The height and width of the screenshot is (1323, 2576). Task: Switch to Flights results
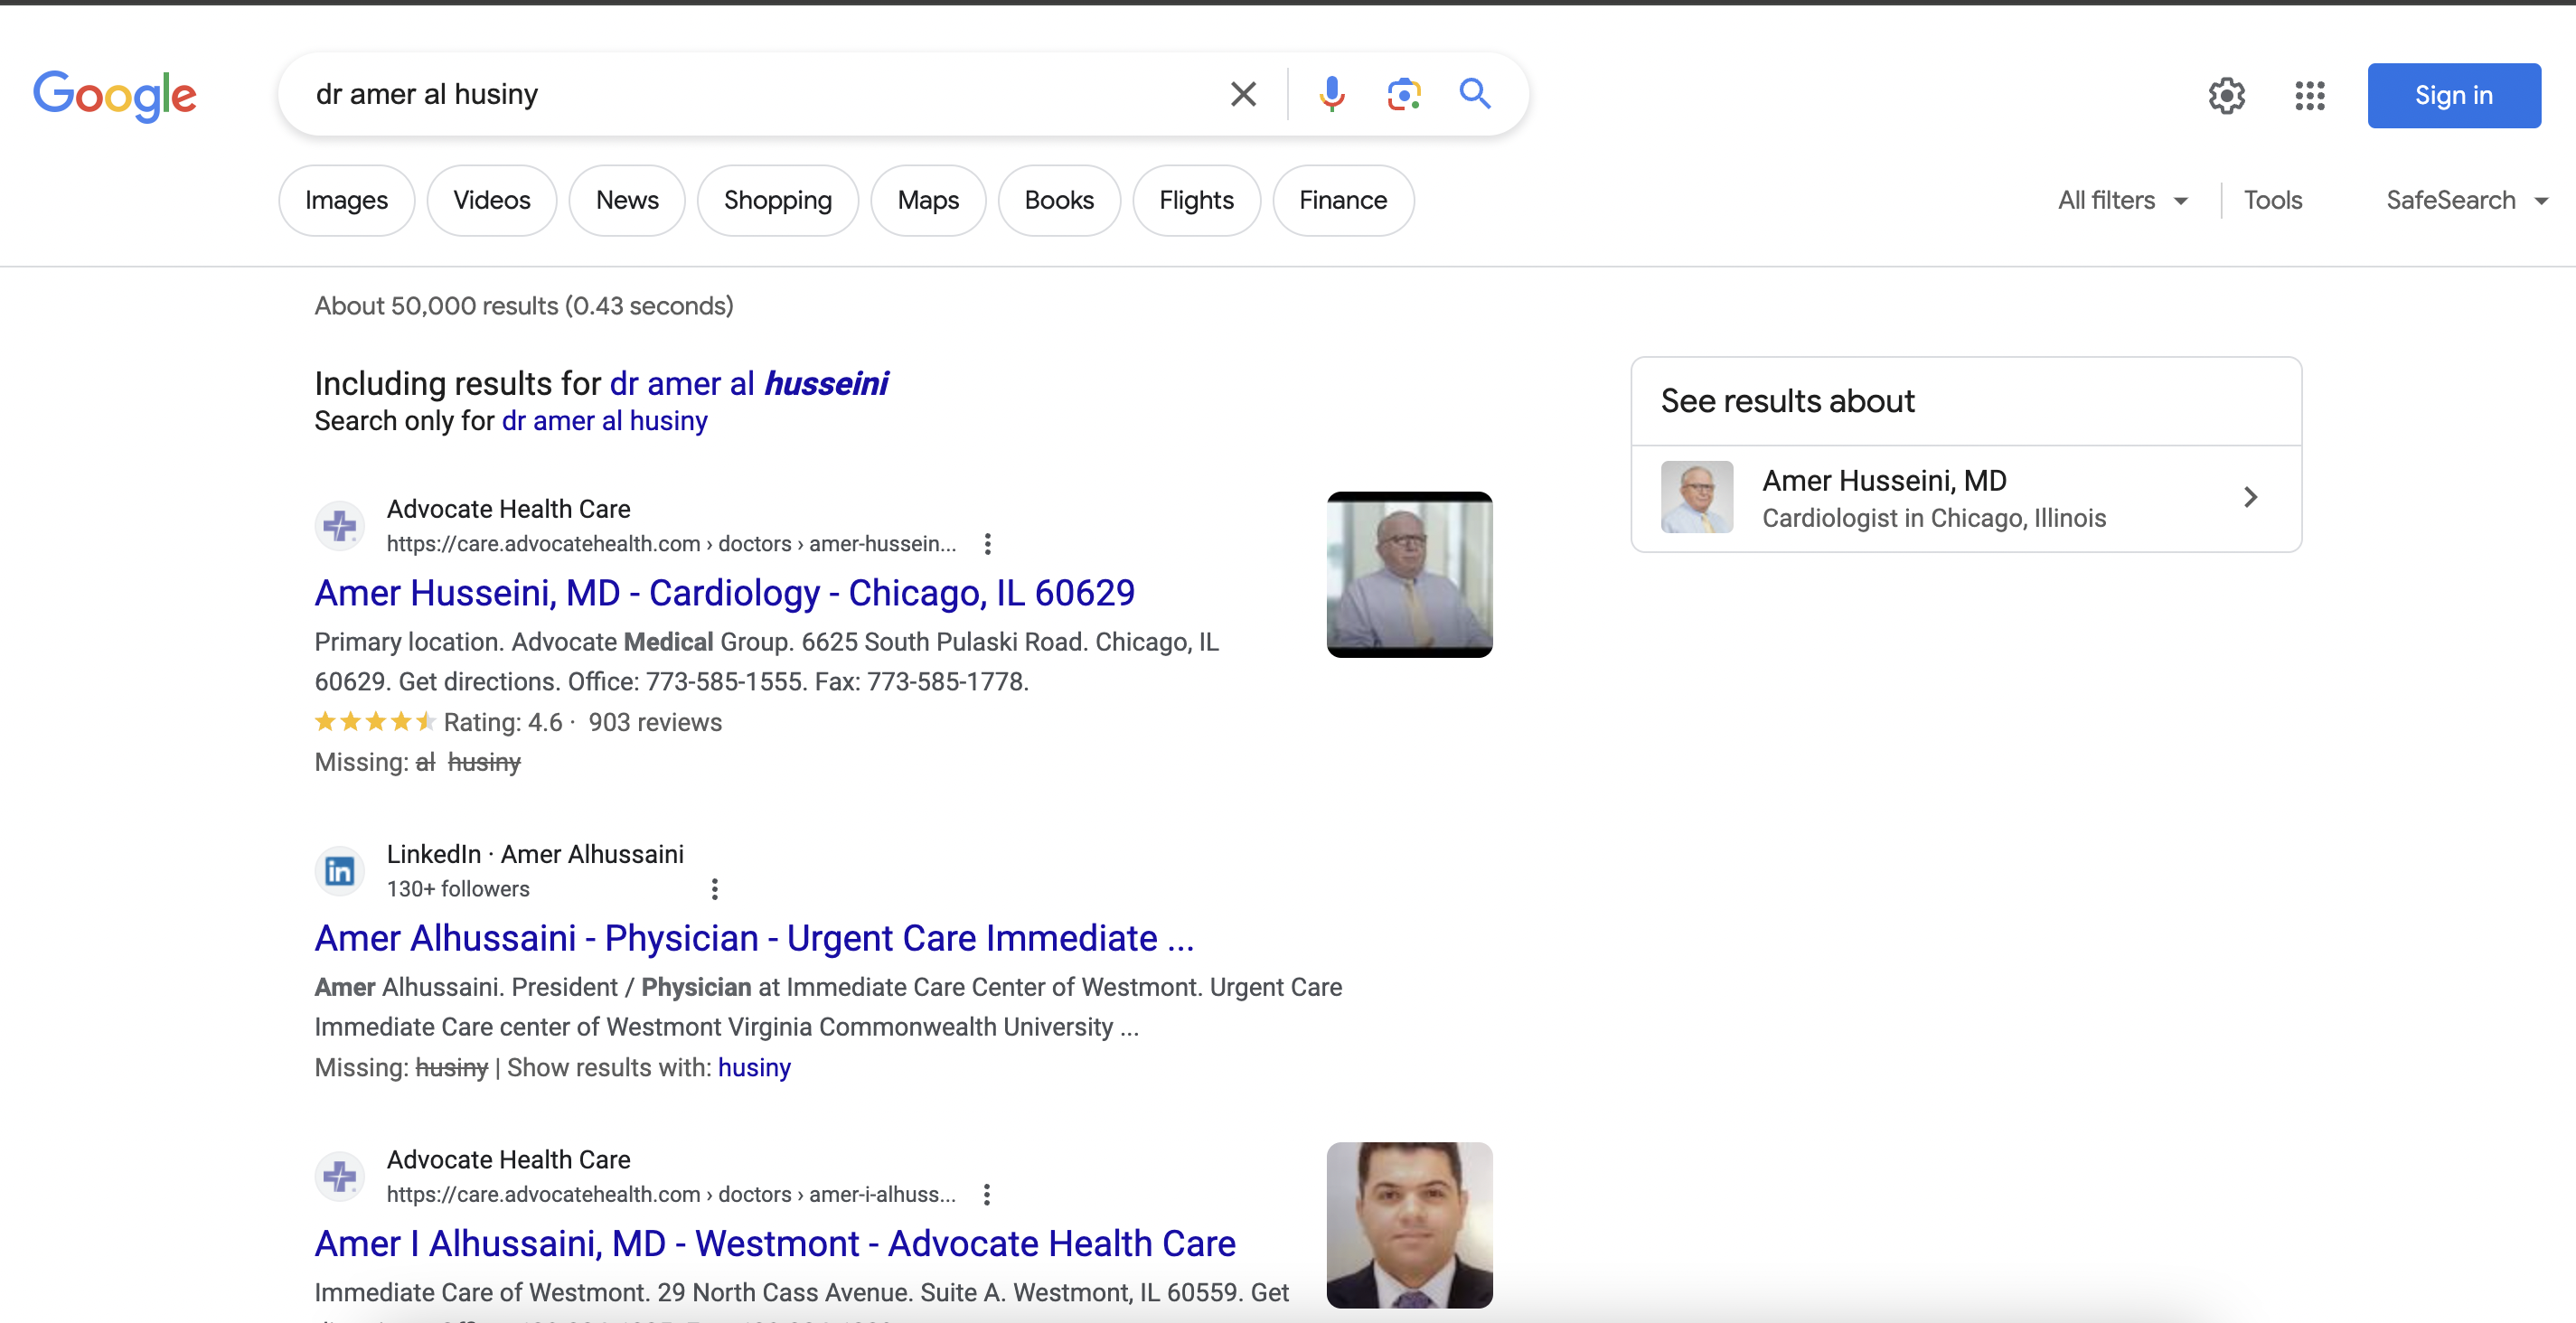(1196, 200)
